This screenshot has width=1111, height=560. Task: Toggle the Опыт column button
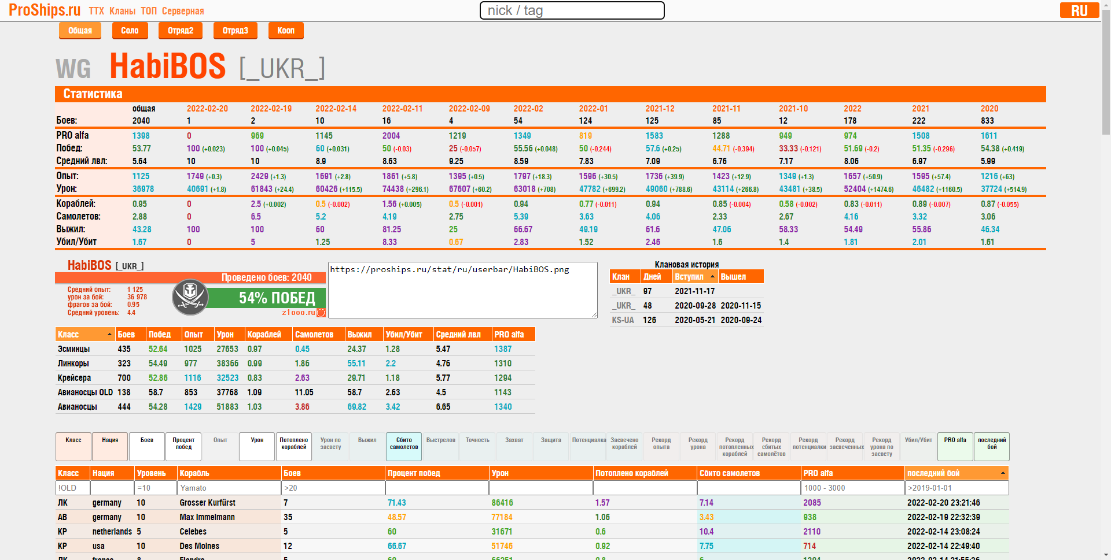(220, 447)
